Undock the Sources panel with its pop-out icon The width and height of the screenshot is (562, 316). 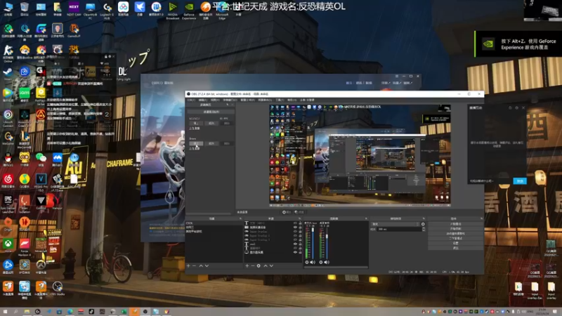point(300,218)
